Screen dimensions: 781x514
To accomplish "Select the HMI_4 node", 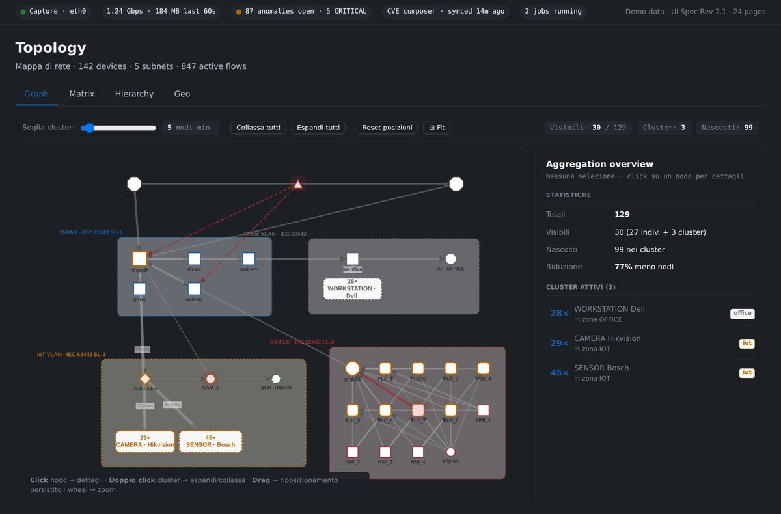I will [418, 452].
